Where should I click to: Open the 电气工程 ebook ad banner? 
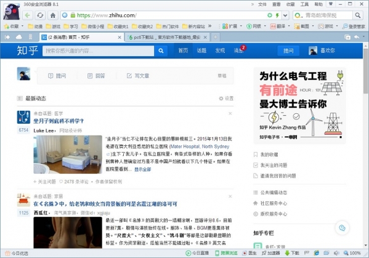(x=299, y=105)
